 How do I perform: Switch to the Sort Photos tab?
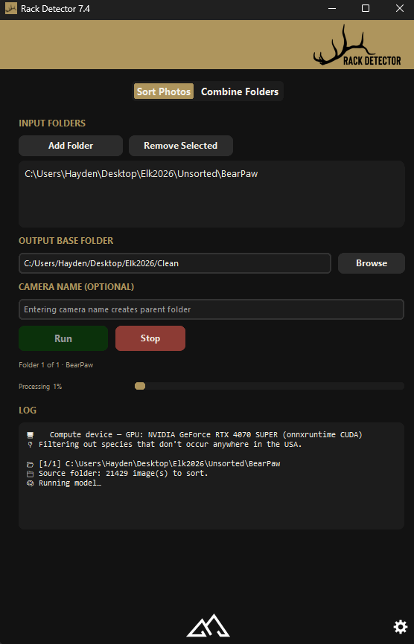click(x=164, y=91)
